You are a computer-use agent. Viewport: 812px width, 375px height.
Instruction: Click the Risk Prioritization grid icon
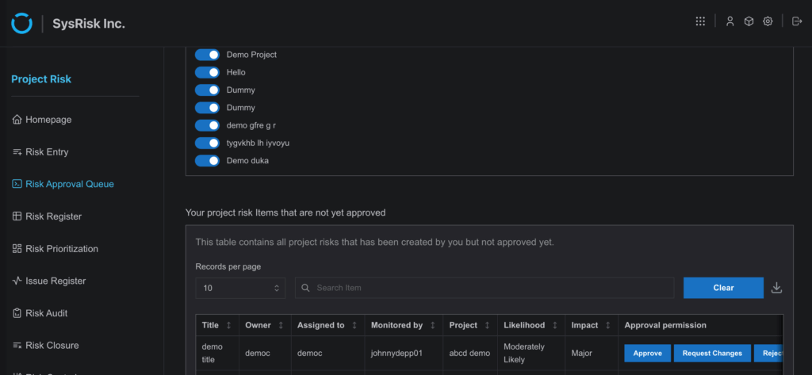pos(17,249)
